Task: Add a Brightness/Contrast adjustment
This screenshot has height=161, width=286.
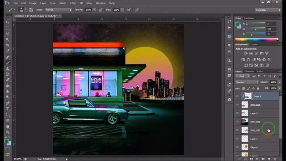Action: [246, 53]
